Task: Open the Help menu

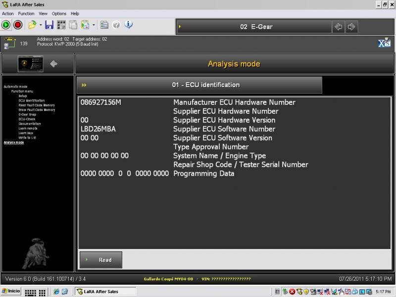Action: 75,14
